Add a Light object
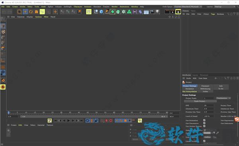Viewport: 239px width, 146px height. [157, 12]
